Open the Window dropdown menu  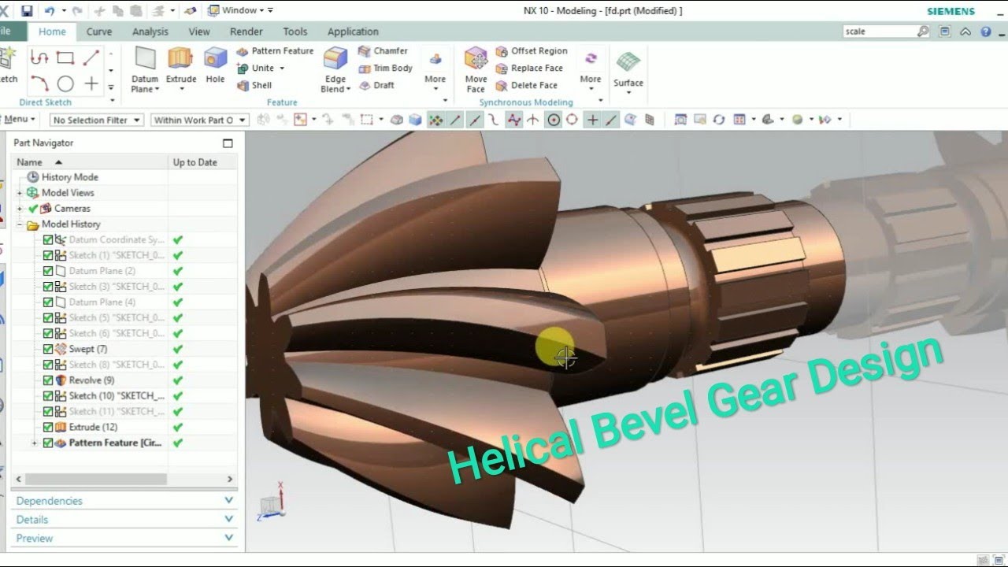[x=240, y=10]
